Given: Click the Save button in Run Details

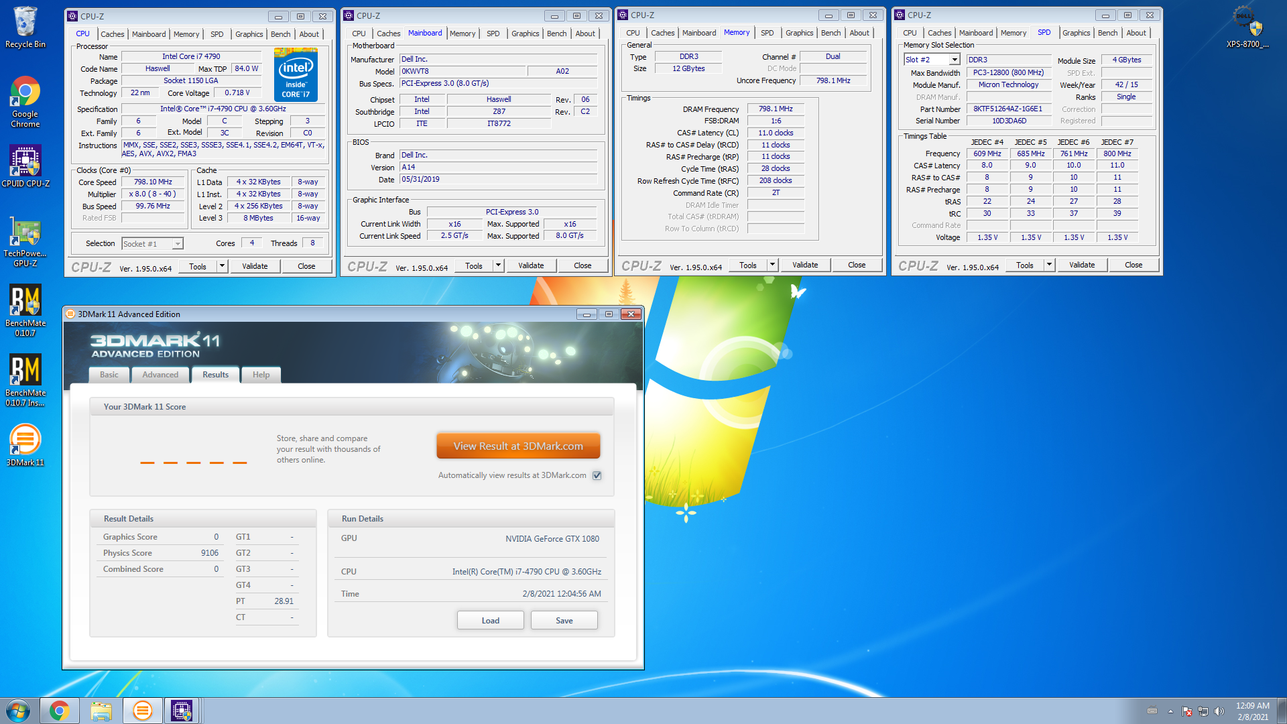Looking at the screenshot, I should tap(564, 620).
